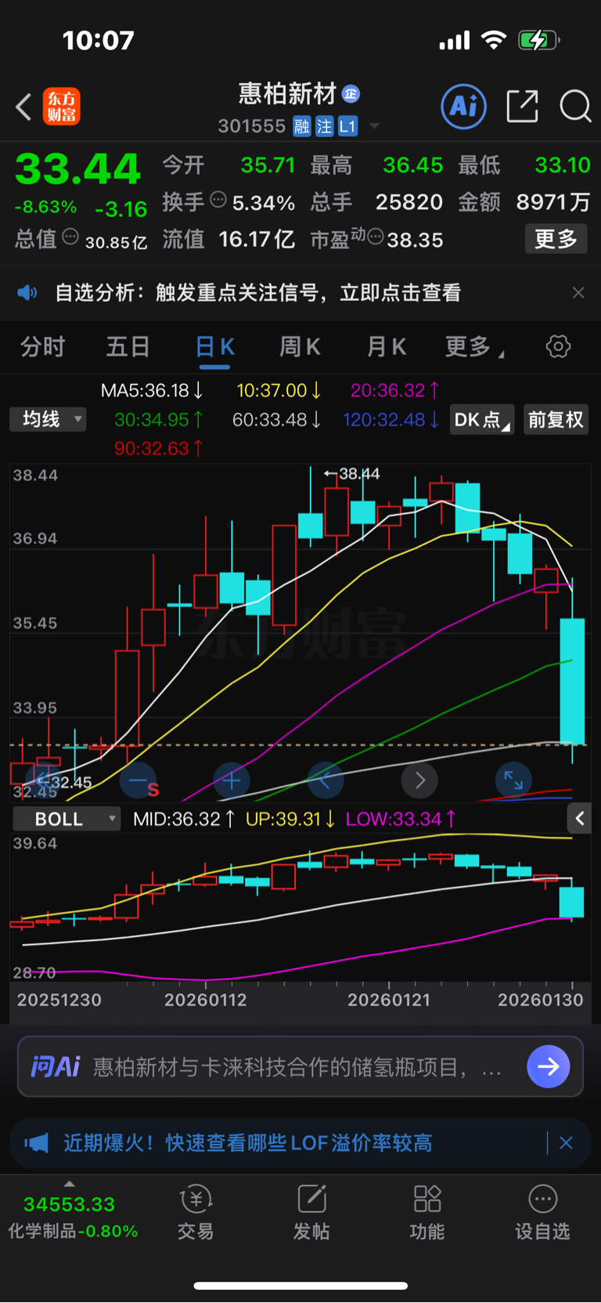Screen dimensions: 601x1303
Task: Tap the info icon beside 总值
Action: click(70, 237)
